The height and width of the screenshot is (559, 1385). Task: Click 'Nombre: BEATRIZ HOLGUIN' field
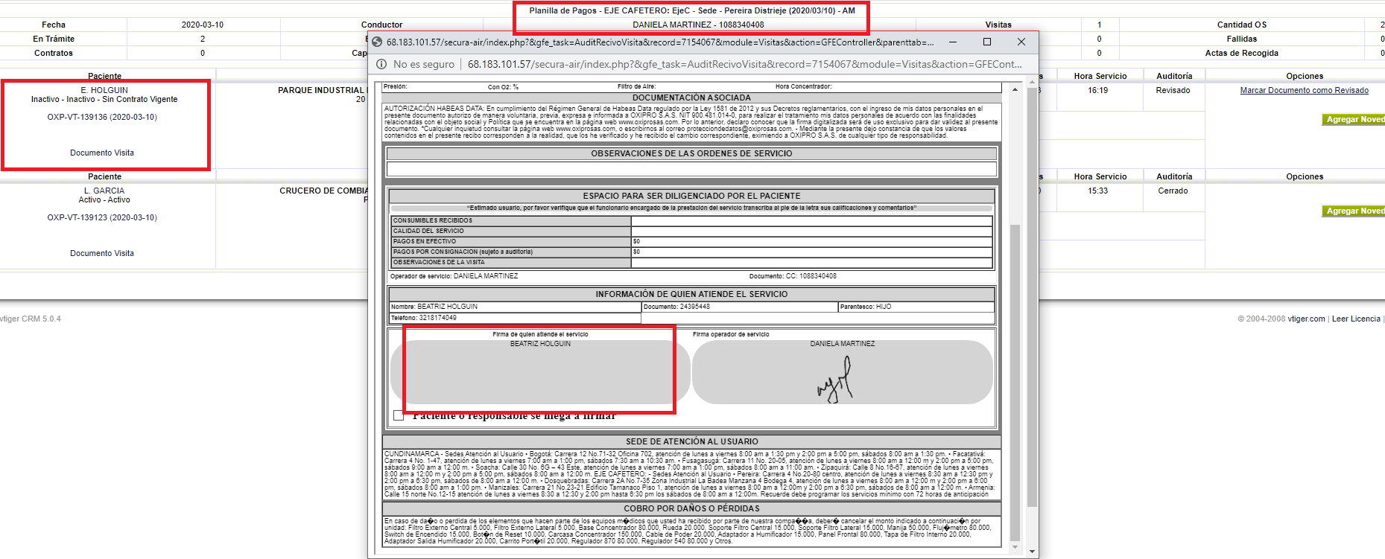pos(515,307)
